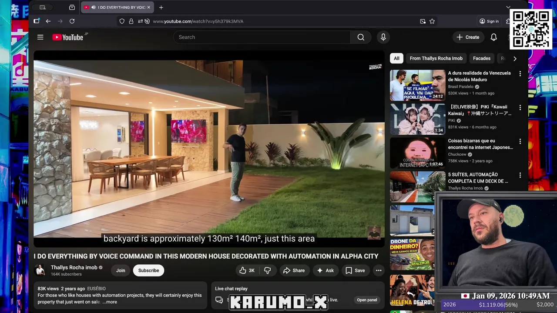Reload the page in the browser
The width and height of the screenshot is (557, 313).
[72, 21]
